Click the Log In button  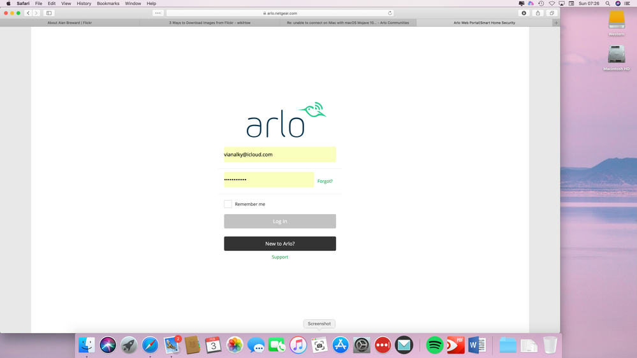(x=280, y=221)
